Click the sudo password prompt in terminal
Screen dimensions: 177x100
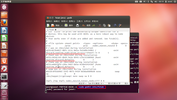click(61, 89)
